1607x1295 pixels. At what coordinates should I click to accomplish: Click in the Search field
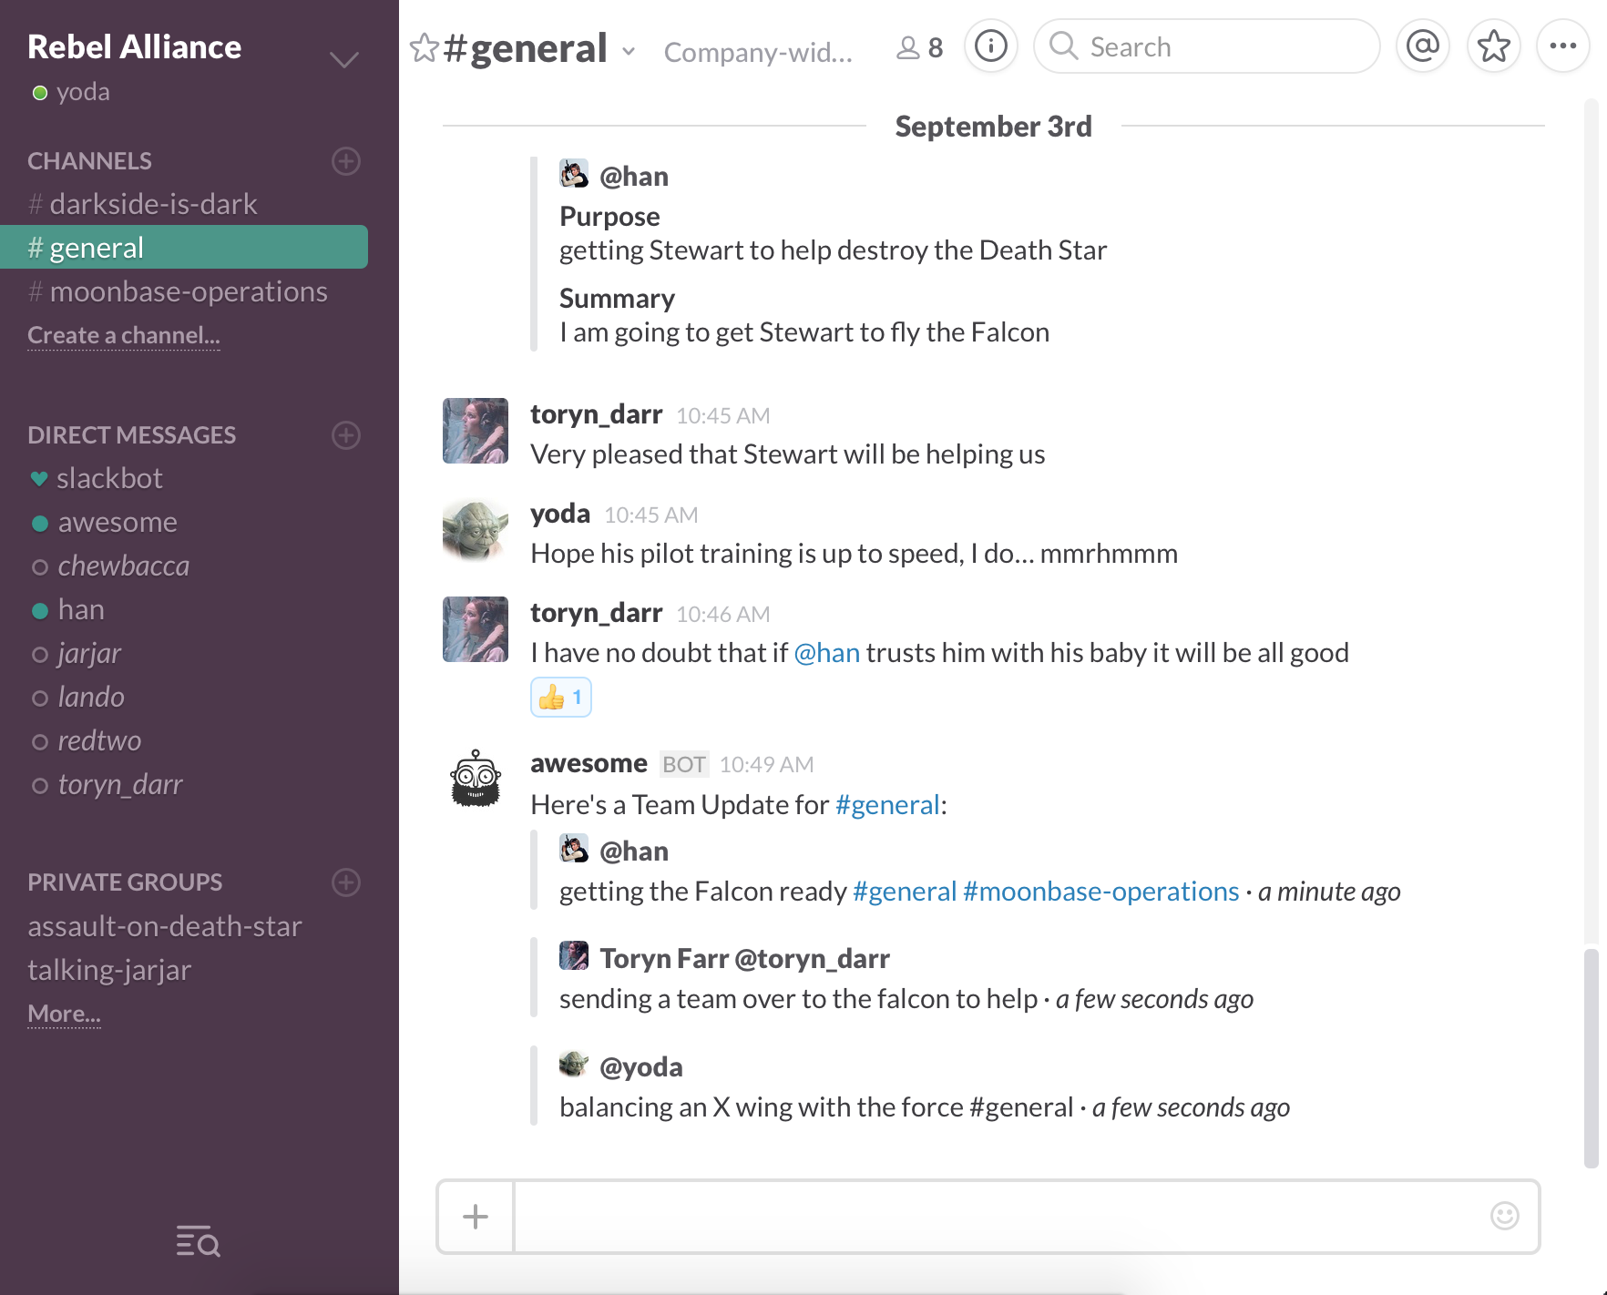(1207, 46)
